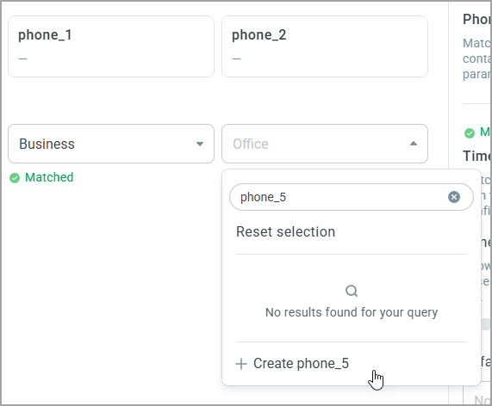Image resolution: width=492 pixels, height=406 pixels.
Task: Choose Reset selection in the dropdown list
Action: pyautogui.click(x=285, y=232)
